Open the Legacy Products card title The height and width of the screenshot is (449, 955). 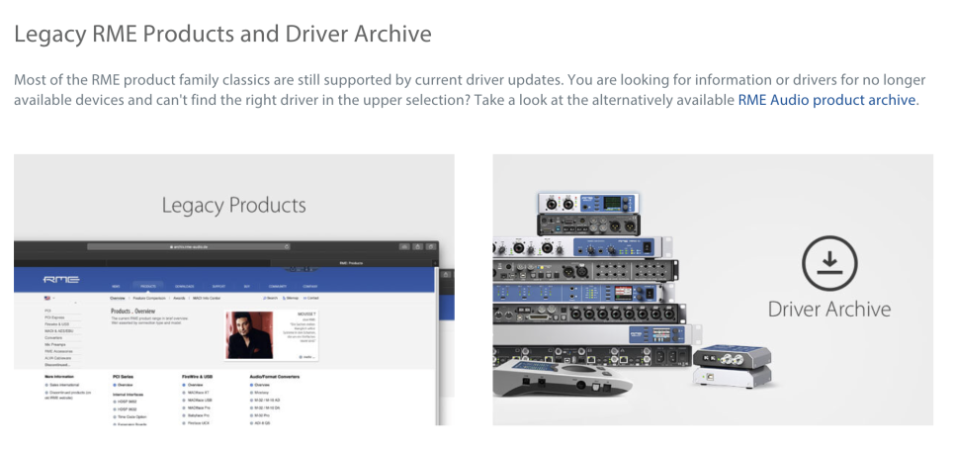tap(234, 206)
